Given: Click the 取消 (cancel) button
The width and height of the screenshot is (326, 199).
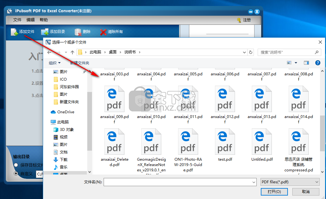Looking at the screenshot, I should 306,192.
